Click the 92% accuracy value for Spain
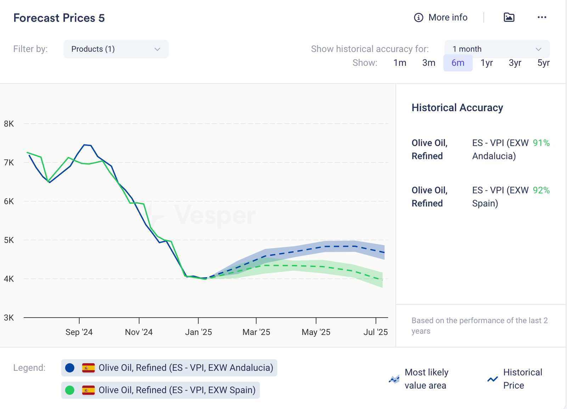This screenshot has height=409, width=567. coord(541,191)
